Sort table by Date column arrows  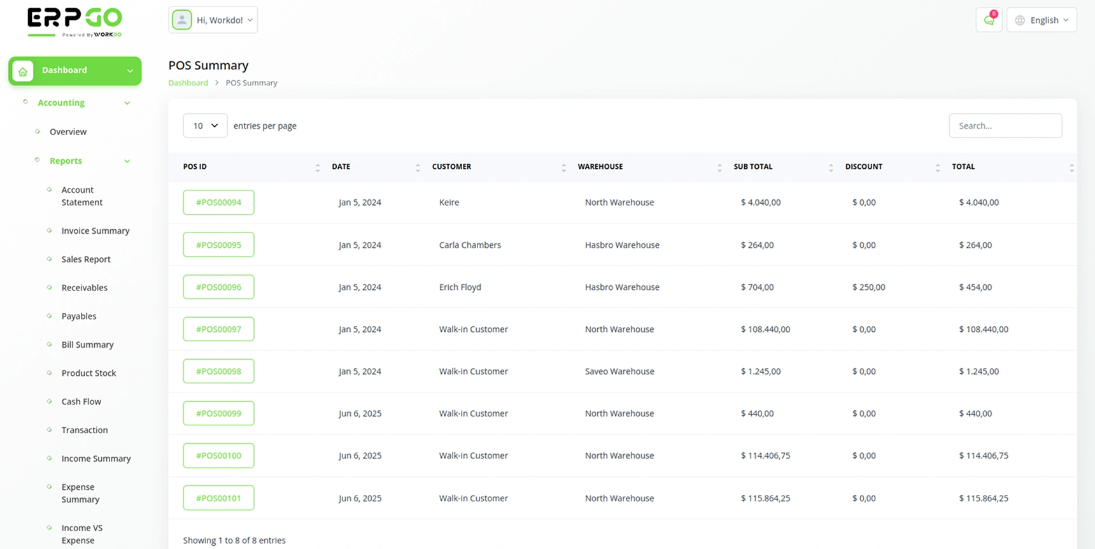pos(418,168)
